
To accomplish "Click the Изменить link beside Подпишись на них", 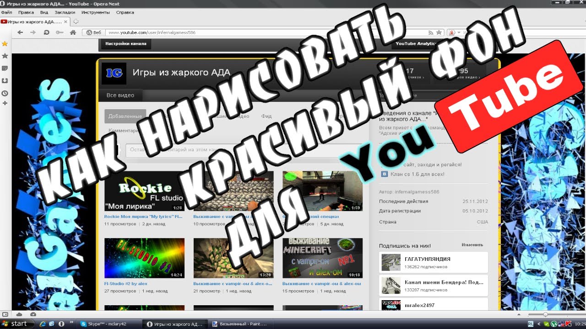I will tap(472, 245).
